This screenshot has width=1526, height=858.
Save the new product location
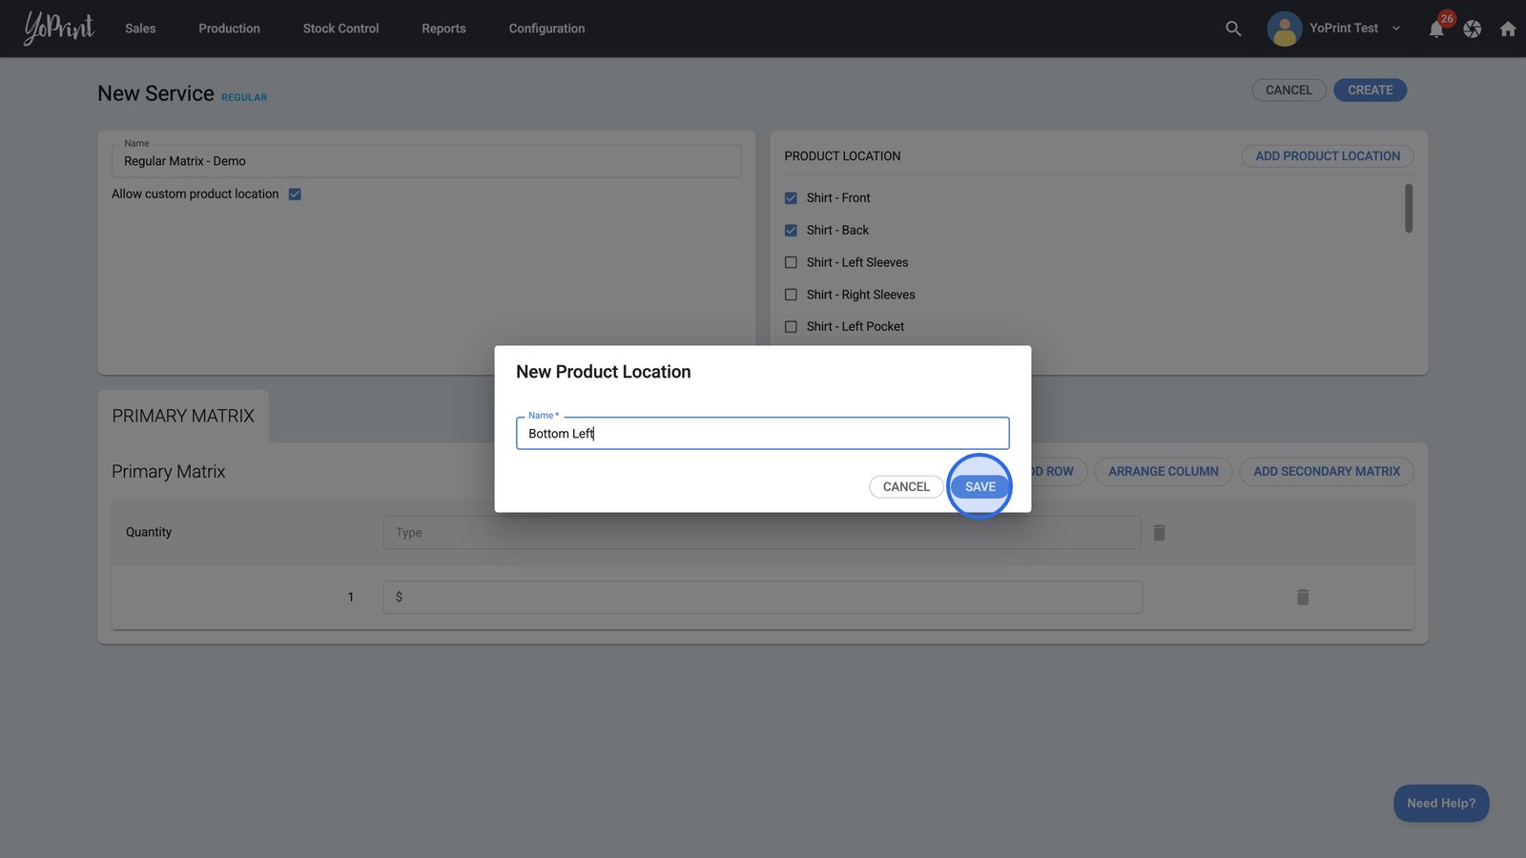click(x=980, y=487)
